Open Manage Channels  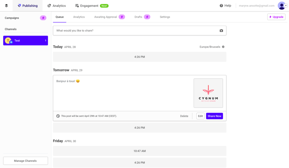25,161
